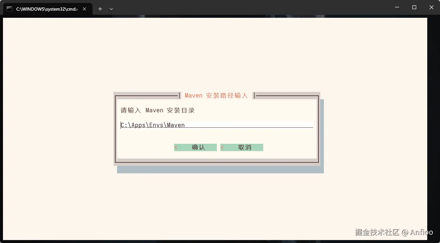
Task: Open the tab switcher chevron next to plus
Action: click(111, 9)
